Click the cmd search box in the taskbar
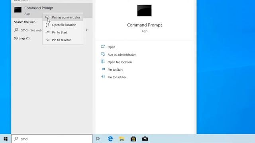Screen dimensions: 255x143 (52, 139)
